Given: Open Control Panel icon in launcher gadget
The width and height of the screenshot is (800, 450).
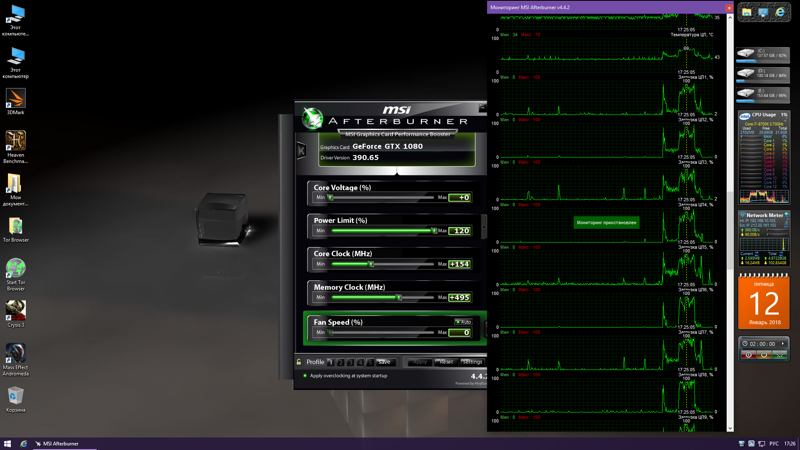Looking at the screenshot, I should coord(763,12).
